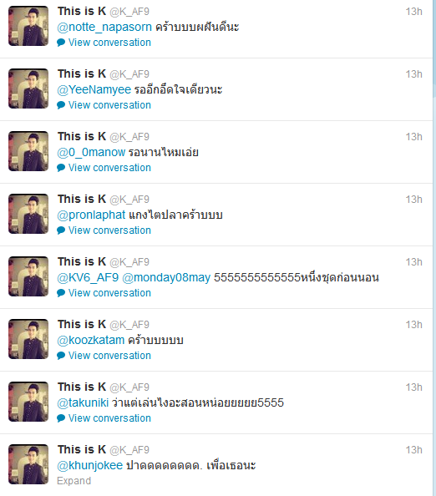This screenshot has height=496, width=436.
Task: Click the page's vertical scrollbar
Action: [x=434, y=248]
